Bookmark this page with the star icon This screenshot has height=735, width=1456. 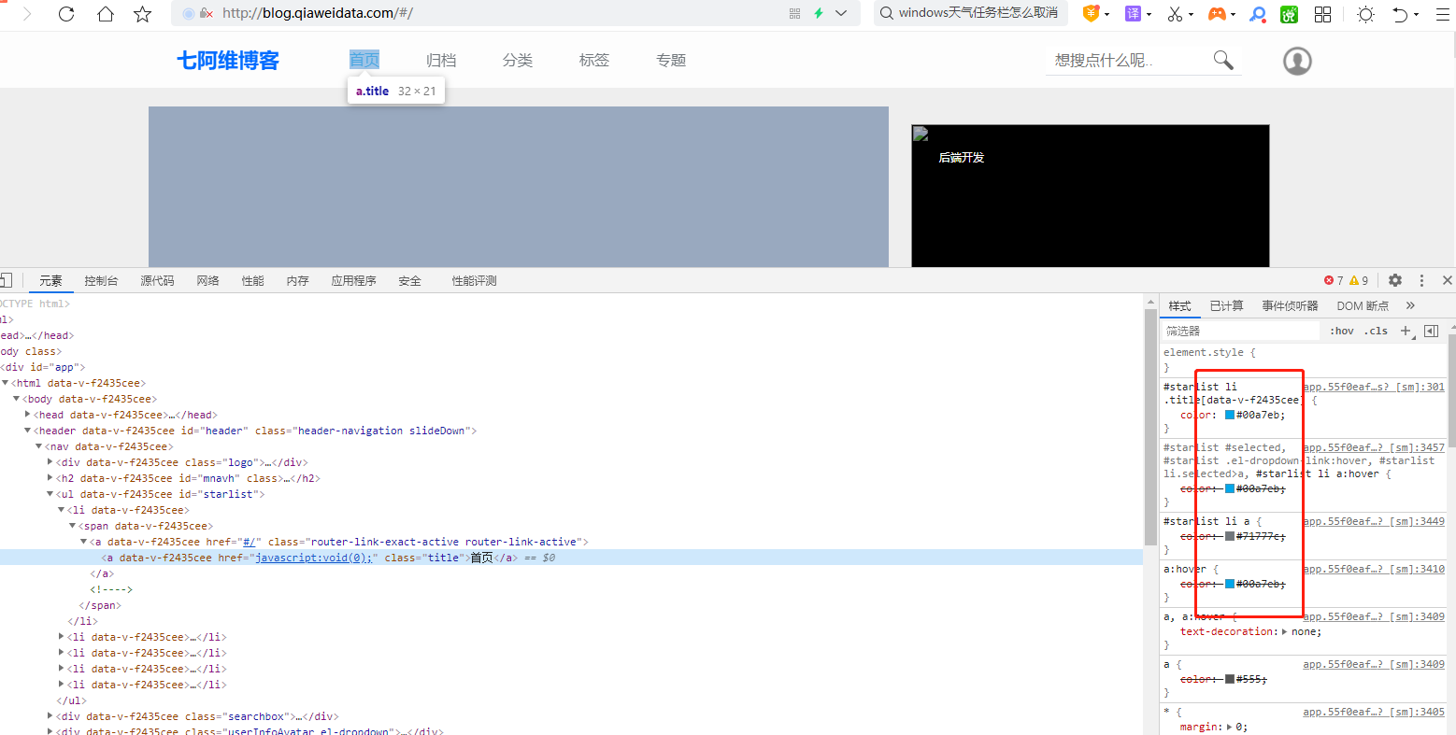click(142, 14)
